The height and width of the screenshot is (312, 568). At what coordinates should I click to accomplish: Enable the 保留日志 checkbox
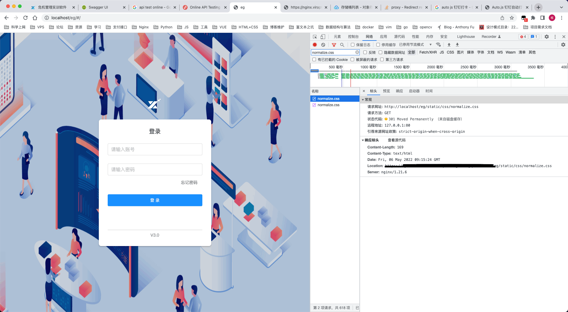(x=353, y=45)
